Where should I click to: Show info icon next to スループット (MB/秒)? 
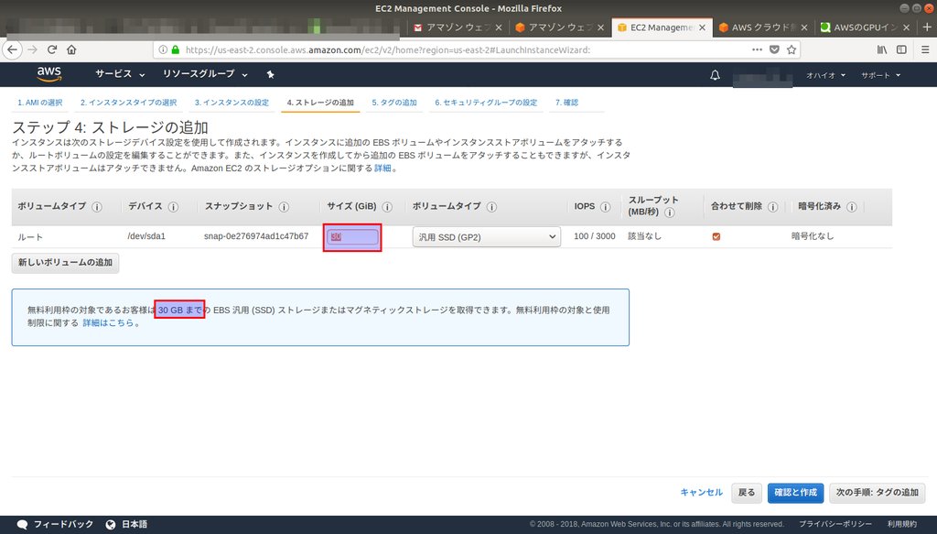click(x=669, y=213)
